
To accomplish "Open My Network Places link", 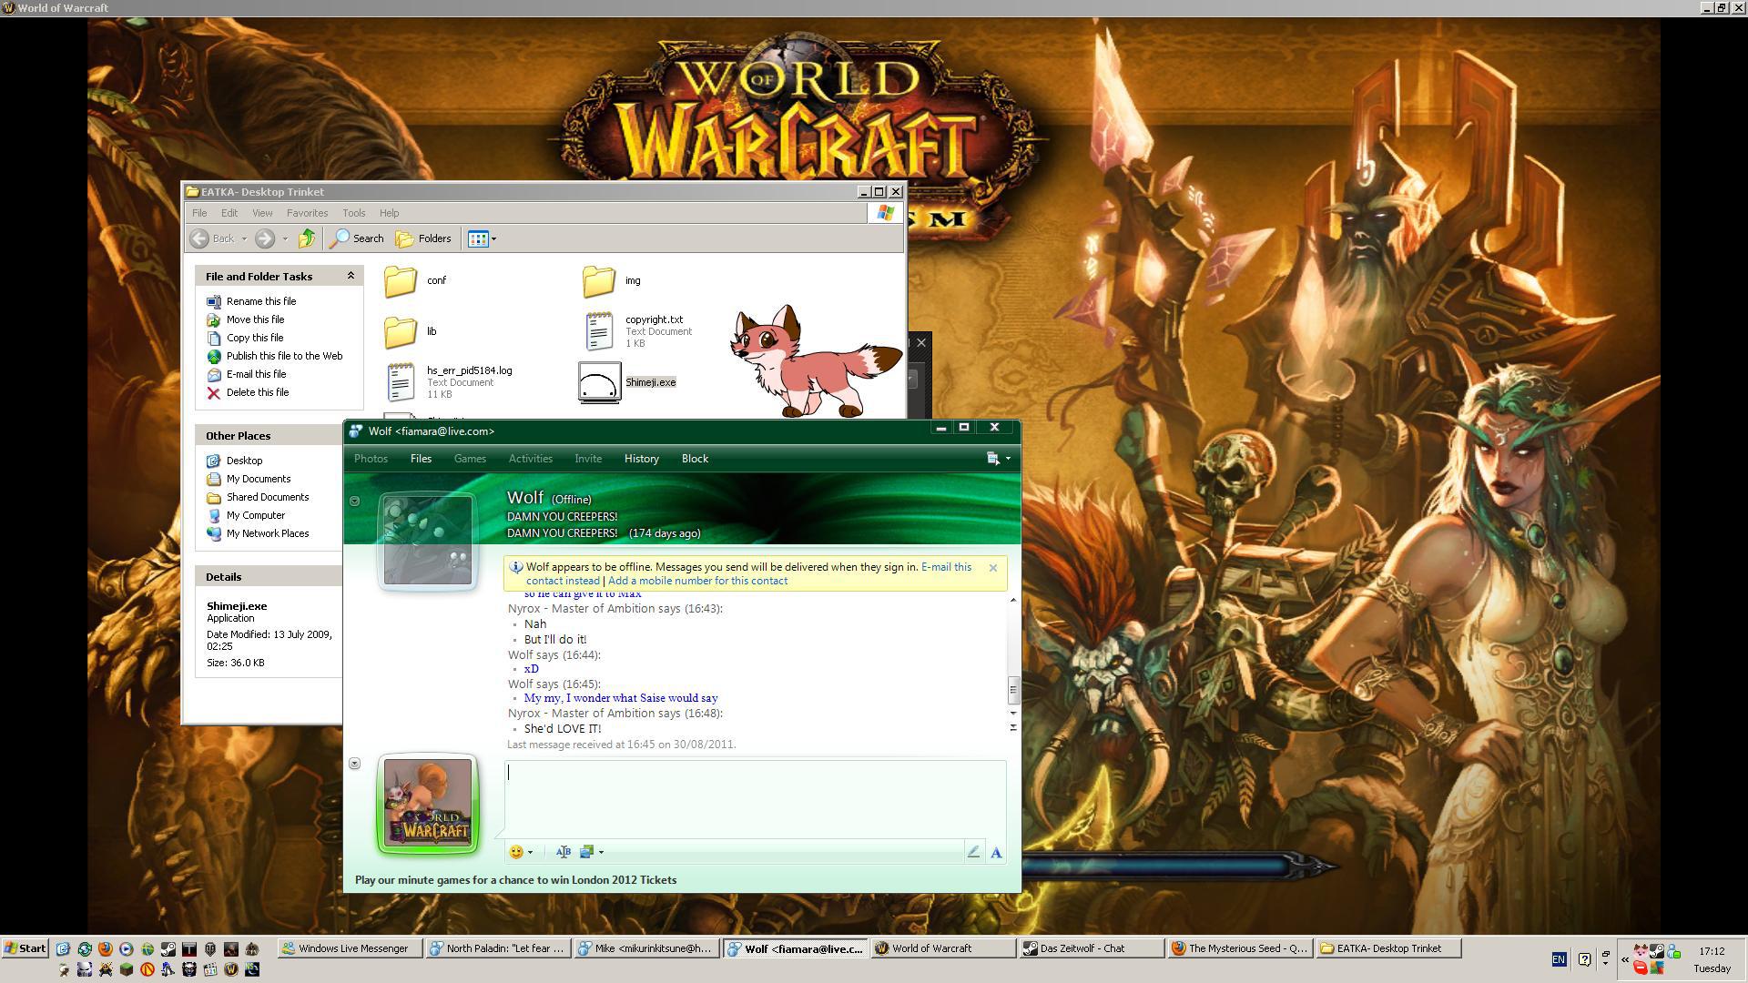I will point(258,533).
